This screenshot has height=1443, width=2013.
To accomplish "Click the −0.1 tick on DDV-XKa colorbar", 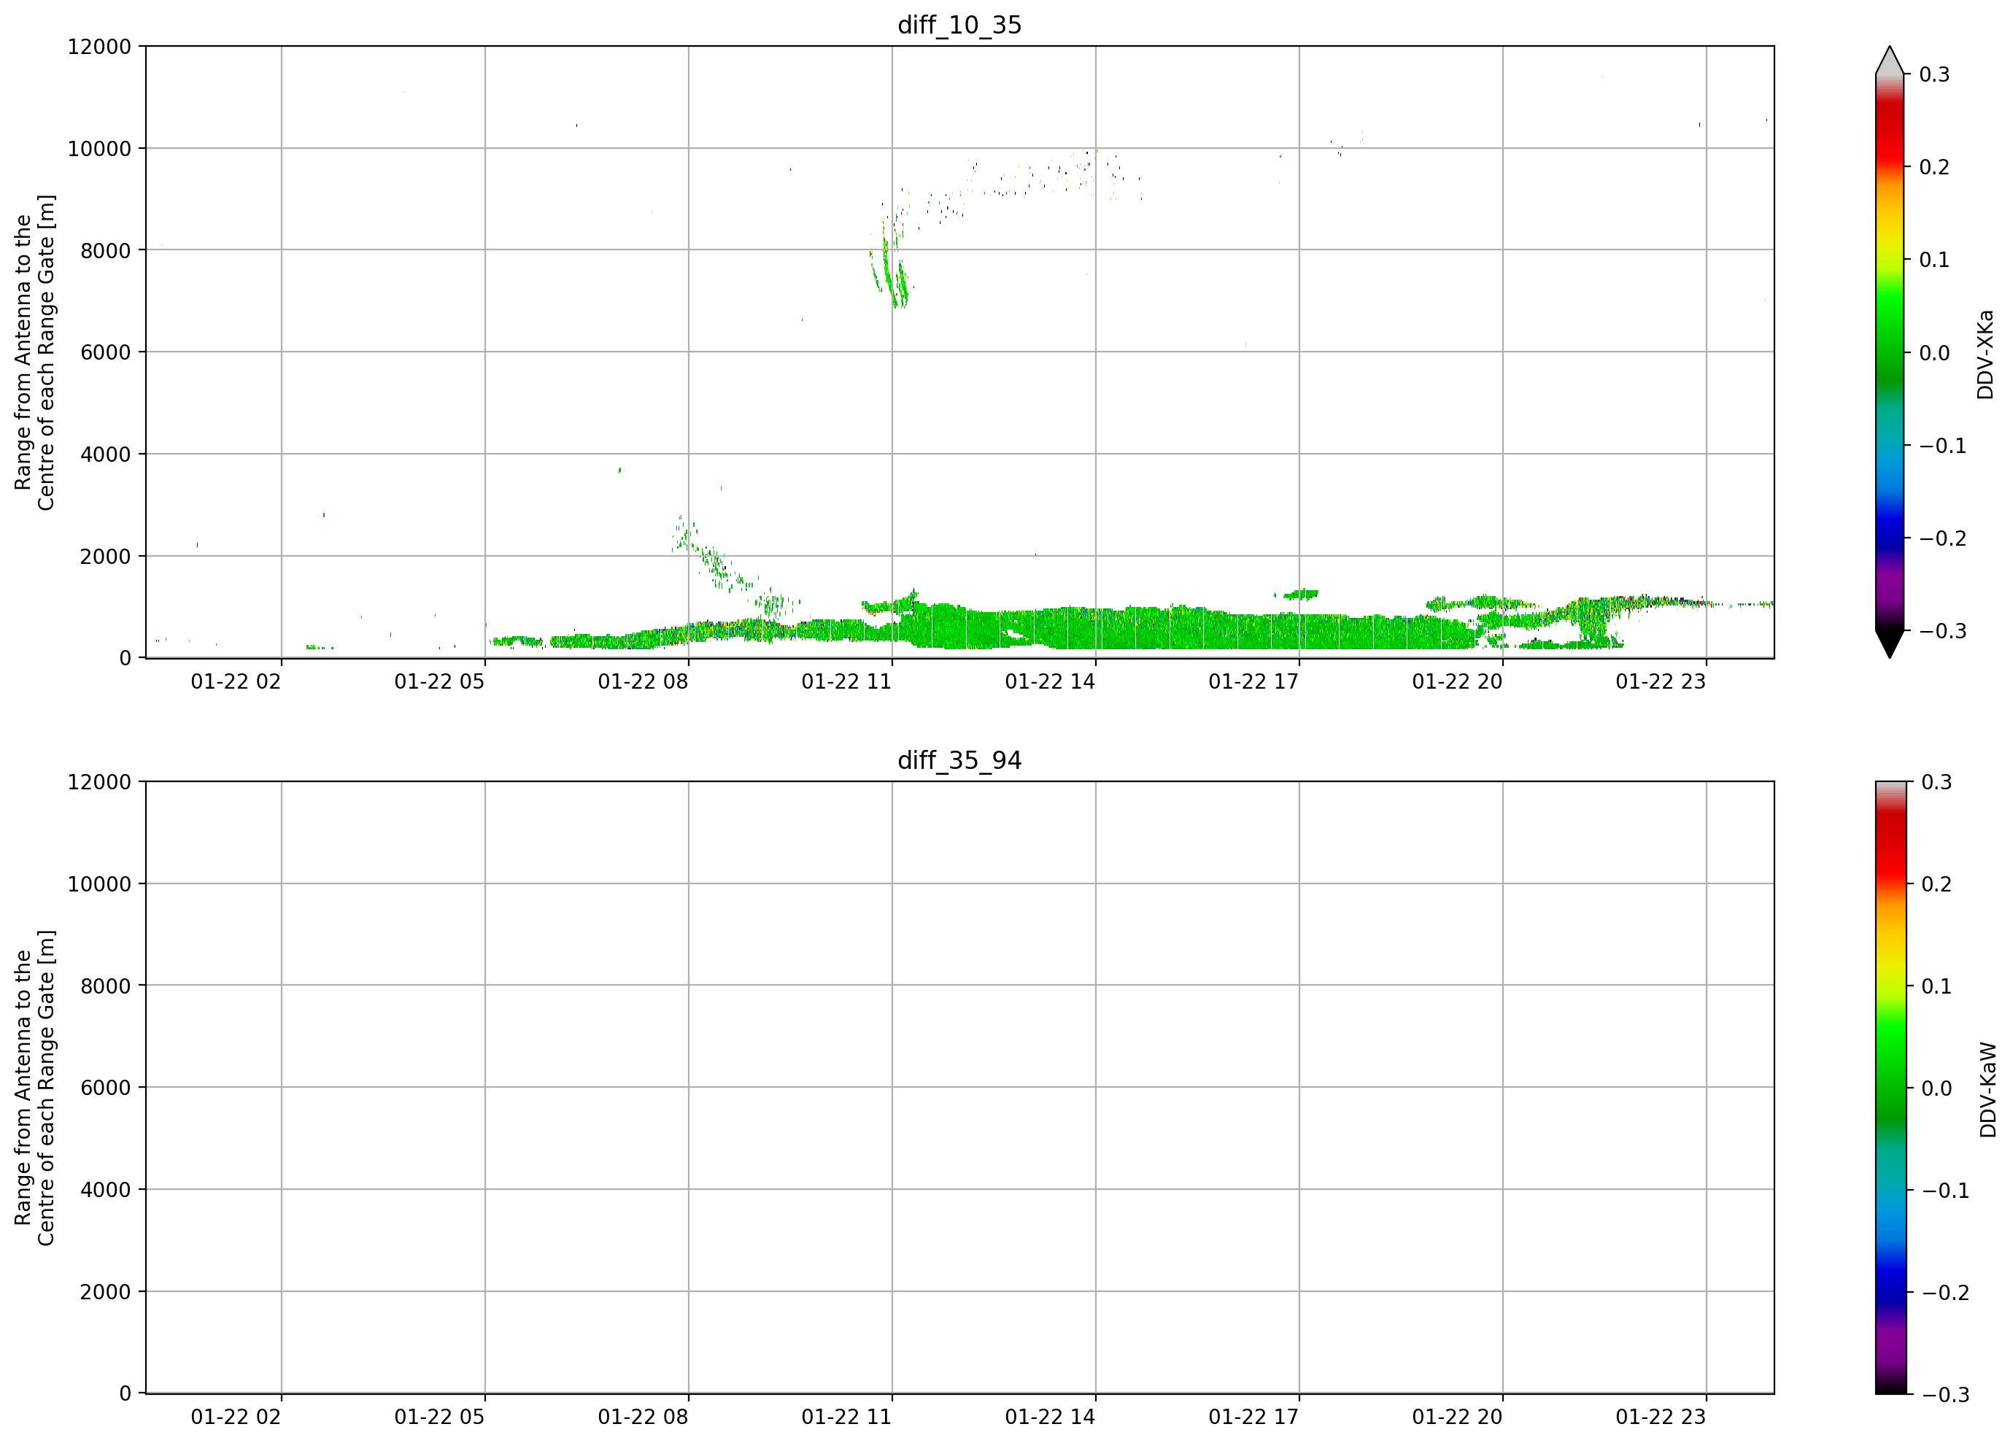I will pos(1943,446).
